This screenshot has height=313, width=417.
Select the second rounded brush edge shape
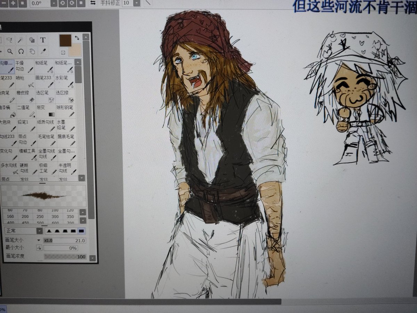(57, 231)
